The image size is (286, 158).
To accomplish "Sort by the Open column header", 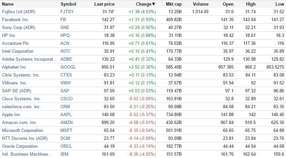I will tap(228, 4).
